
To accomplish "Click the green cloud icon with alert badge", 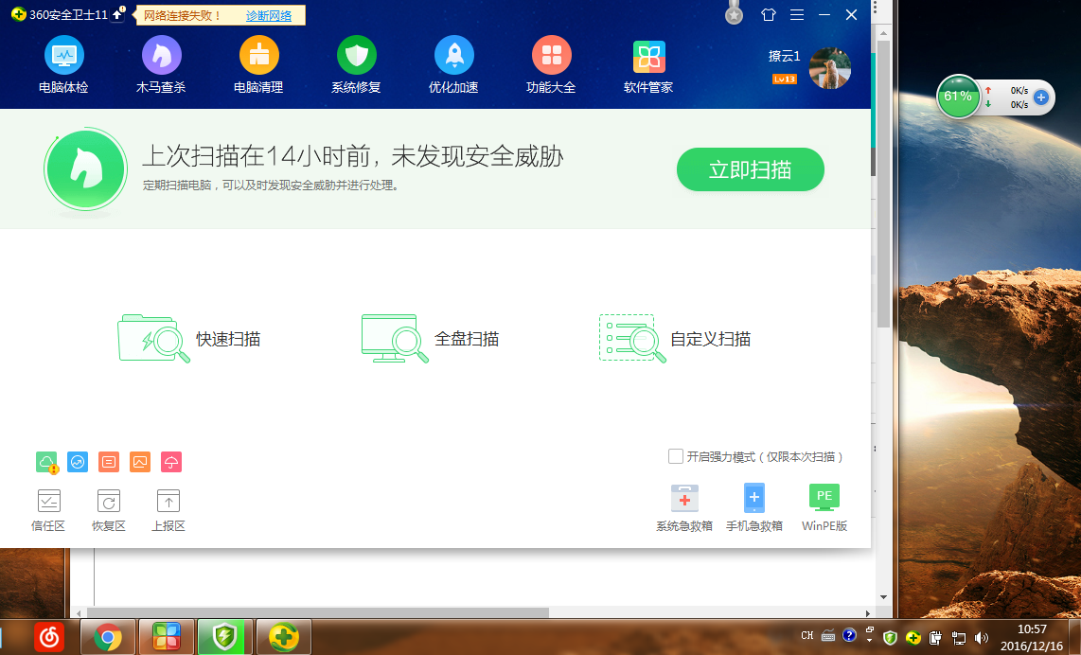I will (x=47, y=462).
